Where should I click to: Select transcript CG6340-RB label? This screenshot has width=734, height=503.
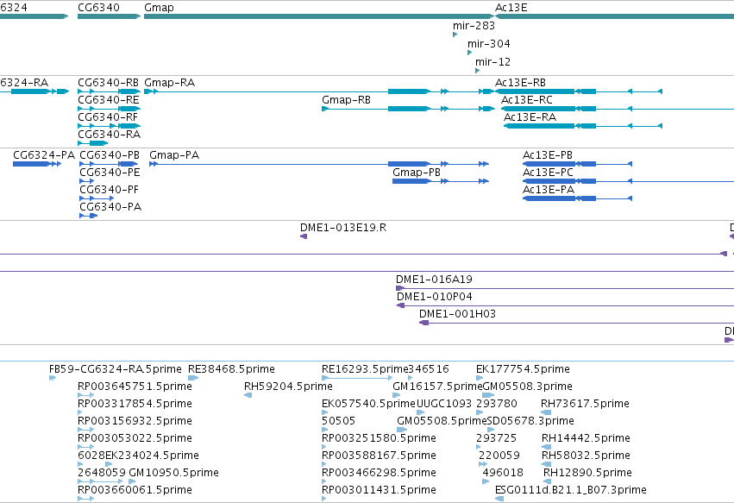108,83
